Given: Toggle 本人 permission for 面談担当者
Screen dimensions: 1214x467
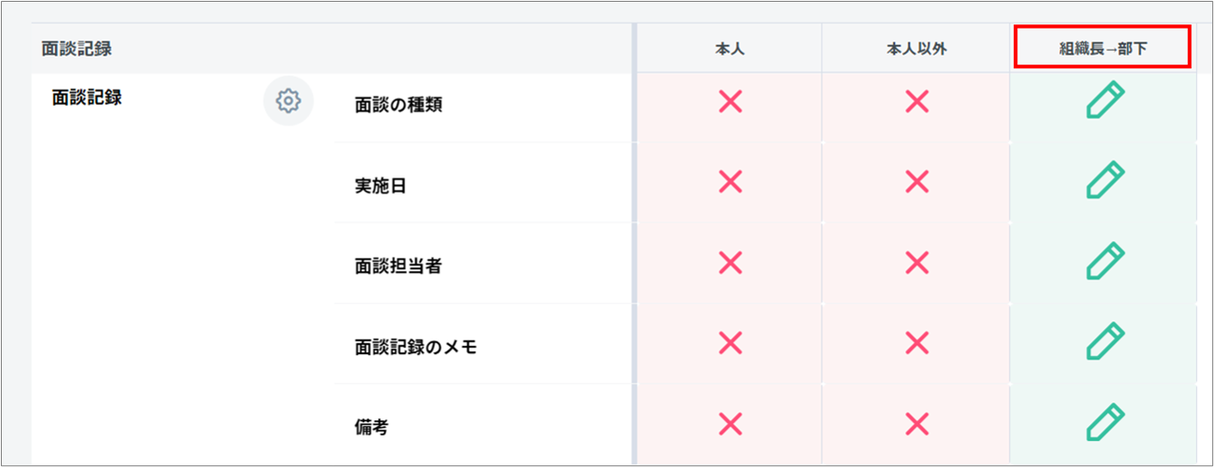Looking at the screenshot, I should 731,263.
